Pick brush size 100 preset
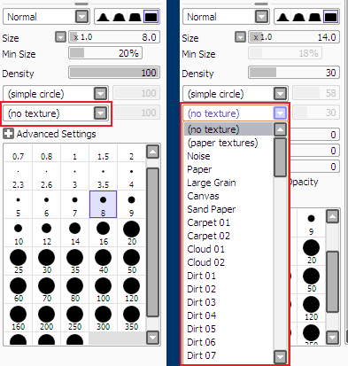Image resolution: width=348 pixels, height=366 pixels. point(103,290)
